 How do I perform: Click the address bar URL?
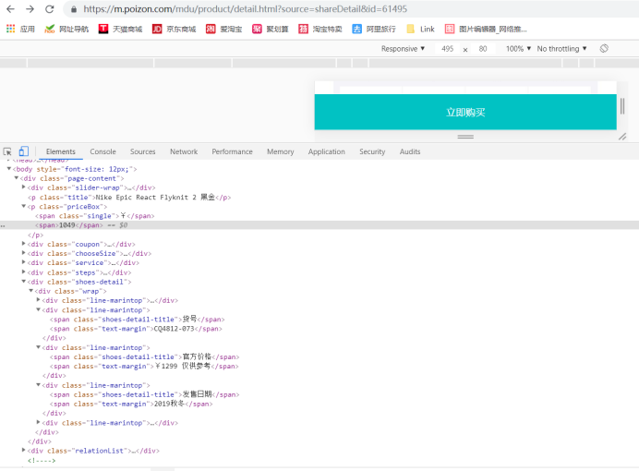click(x=245, y=9)
